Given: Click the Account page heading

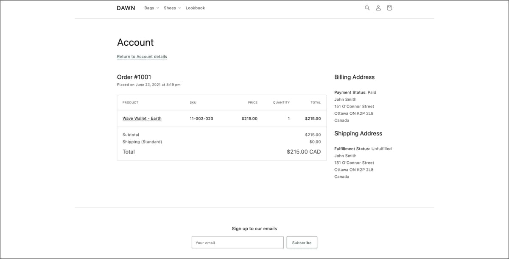Looking at the screenshot, I should [135, 42].
